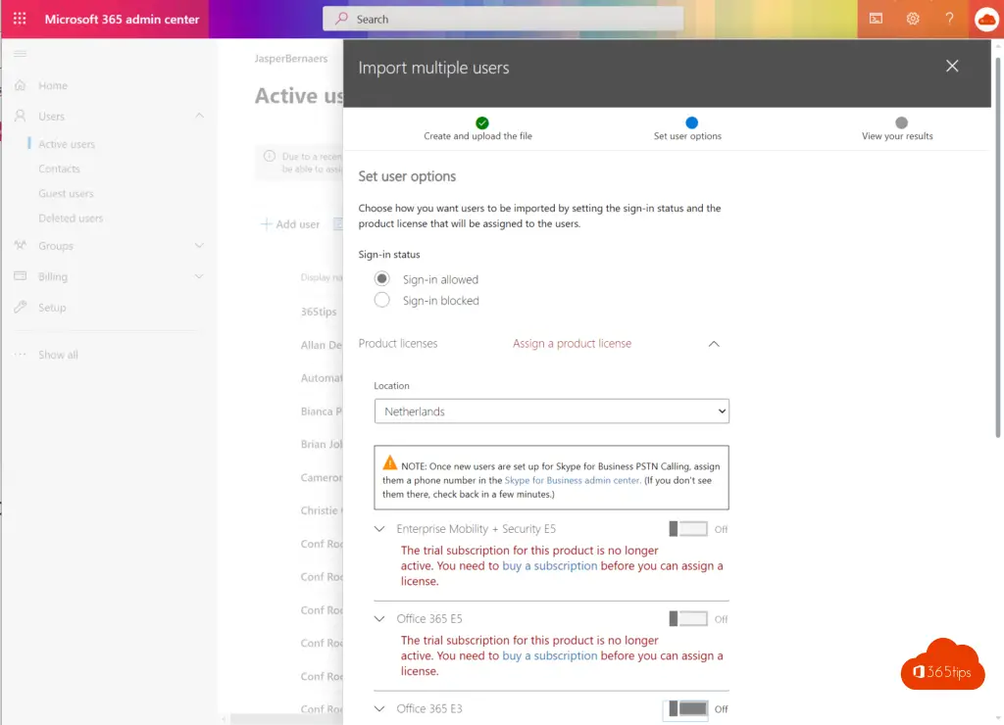Select the Sign-in allowed radio button
This screenshot has height=725, width=1004.
pyautogui.click(x=381, y=279)
